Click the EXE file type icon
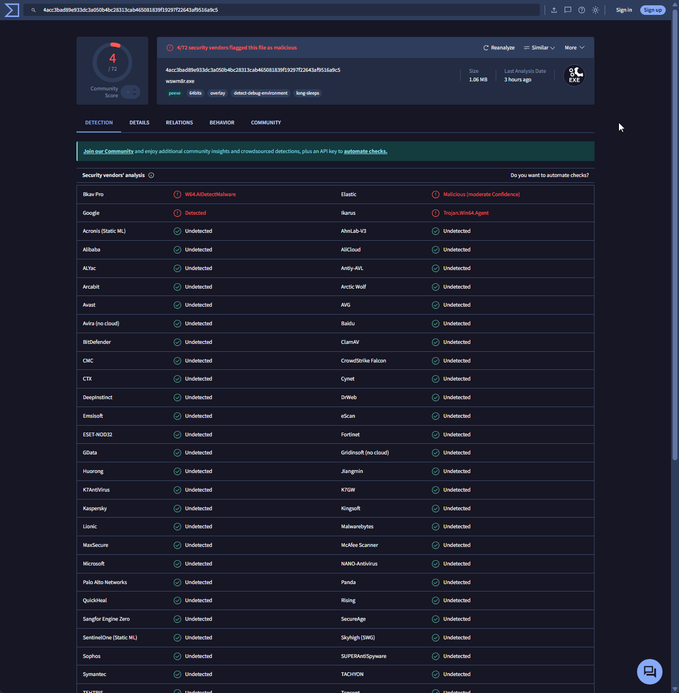 tap(574, 75)
